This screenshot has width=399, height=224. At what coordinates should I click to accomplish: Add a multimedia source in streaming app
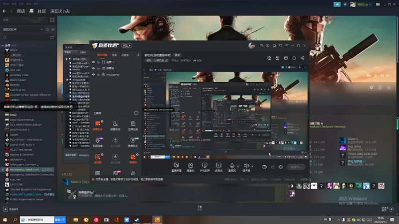point(218,167)
